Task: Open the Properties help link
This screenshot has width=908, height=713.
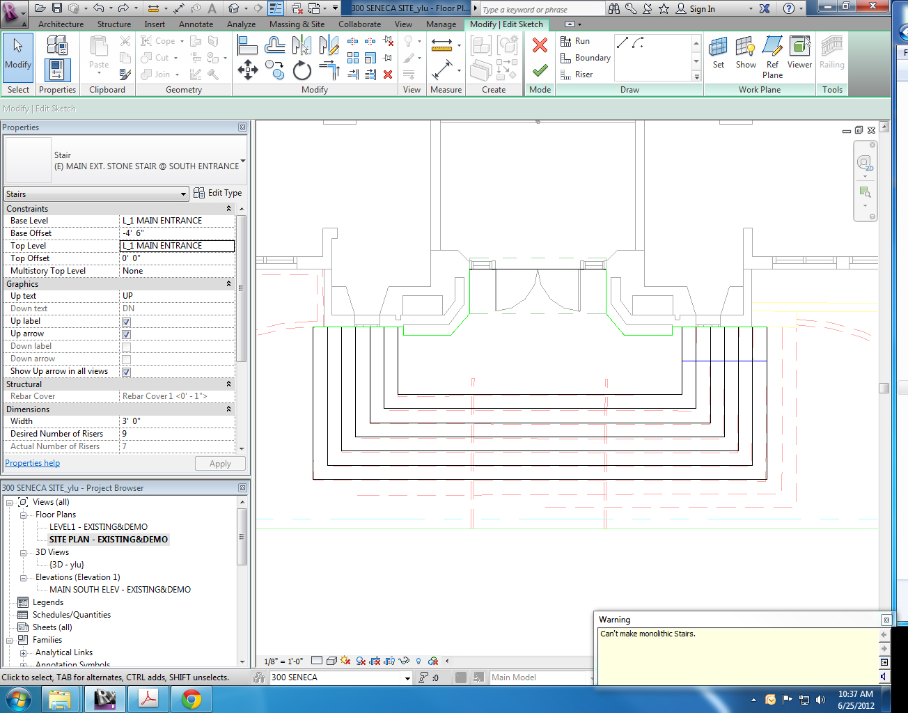Action: coord(33,463)
